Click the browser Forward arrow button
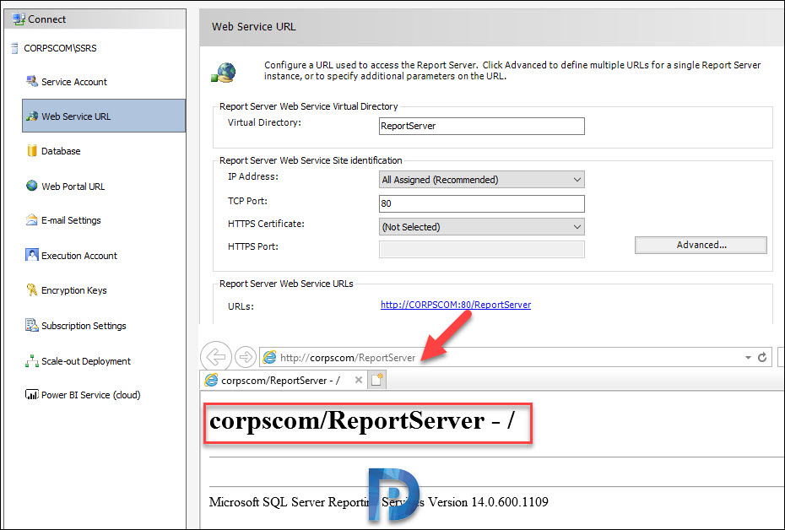The height and width of the screenshot is (530, 785). [246, 357]
